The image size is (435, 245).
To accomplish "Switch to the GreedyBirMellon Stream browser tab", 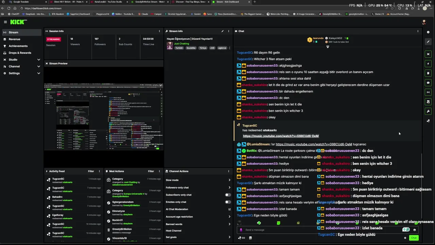I will [x=150, y=2].
